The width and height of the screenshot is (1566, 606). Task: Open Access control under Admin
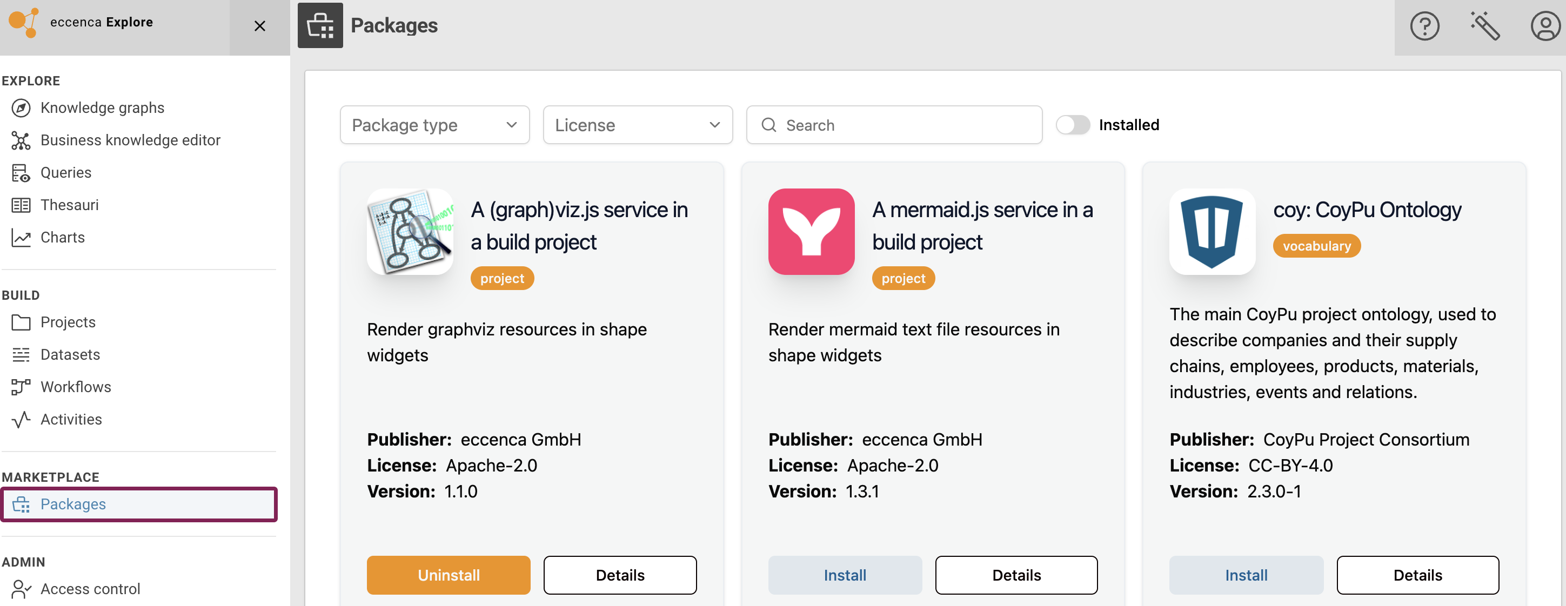pyautogui.click(x=90, y=589)
